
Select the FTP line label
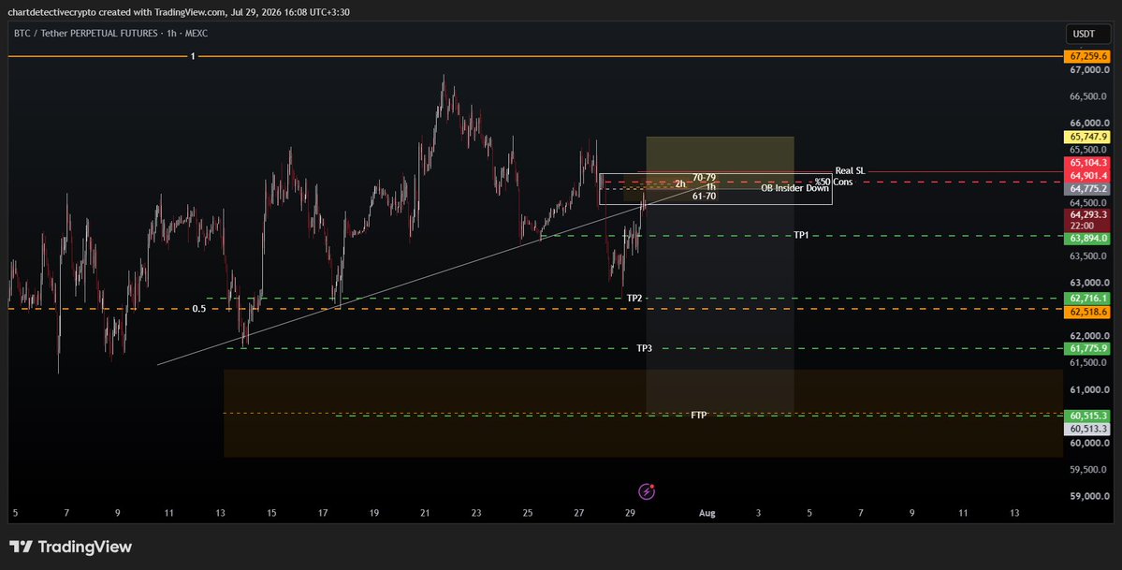pos(699,415)
